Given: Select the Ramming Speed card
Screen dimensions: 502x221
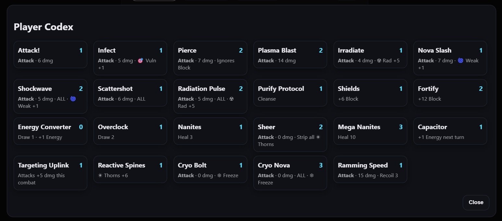Looking at the screenshot, I should [370, 169].
